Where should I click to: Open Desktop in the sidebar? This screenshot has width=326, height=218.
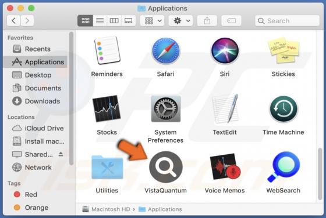36,75
